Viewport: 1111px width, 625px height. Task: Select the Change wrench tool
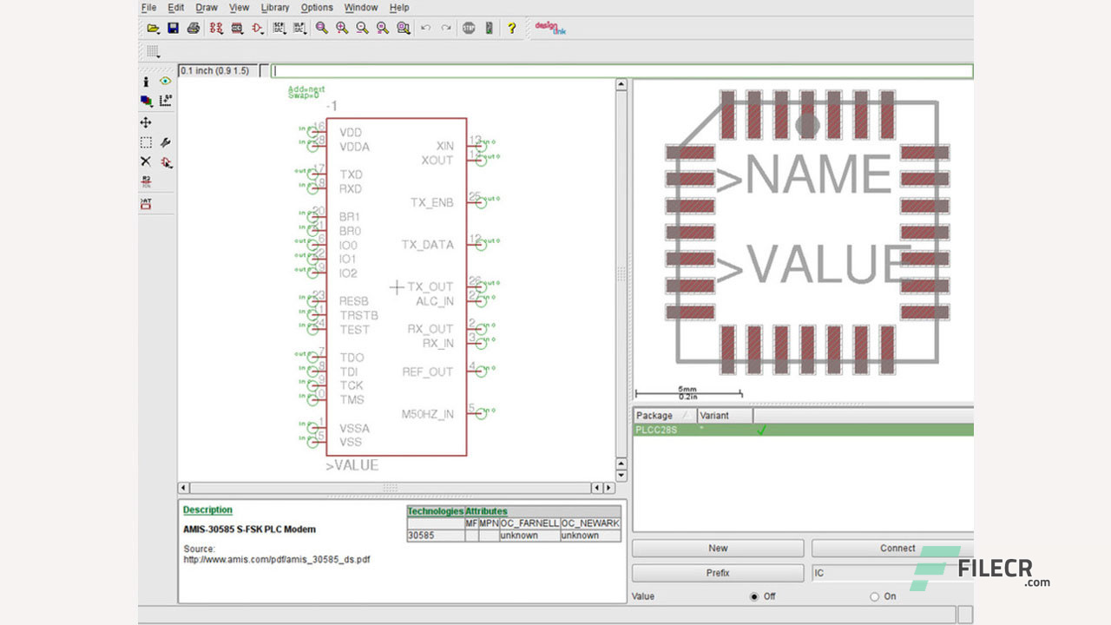[165, 142]
